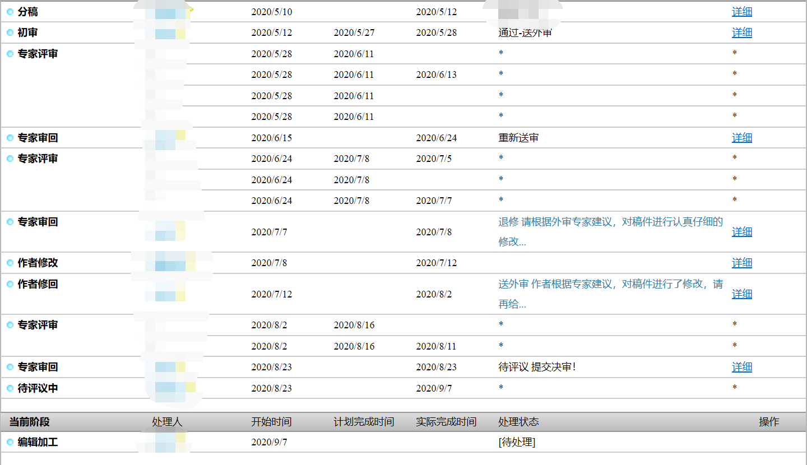Open 详细 link in the 作者修回 row
This screenshot has width=807, height=465.
[742, 294]
